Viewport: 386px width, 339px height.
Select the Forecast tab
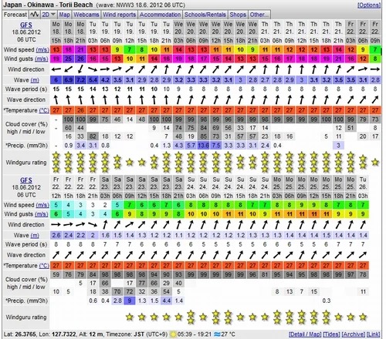pos(15,15)
